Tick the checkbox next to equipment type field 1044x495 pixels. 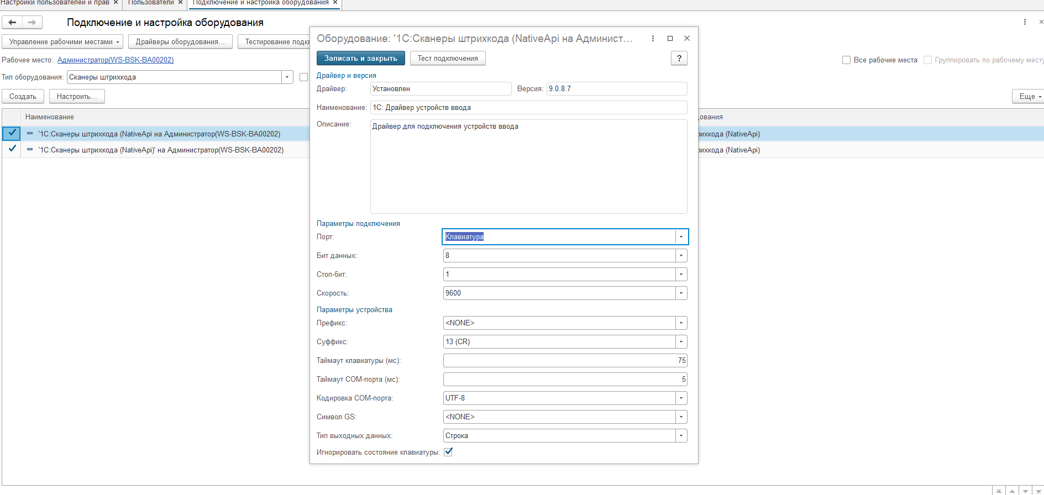tap(303, 77)
